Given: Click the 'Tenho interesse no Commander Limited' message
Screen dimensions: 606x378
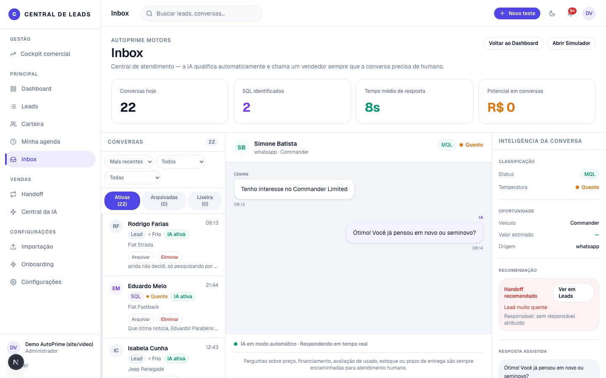Looking at the screenshot, I should [x=294, y=189].
